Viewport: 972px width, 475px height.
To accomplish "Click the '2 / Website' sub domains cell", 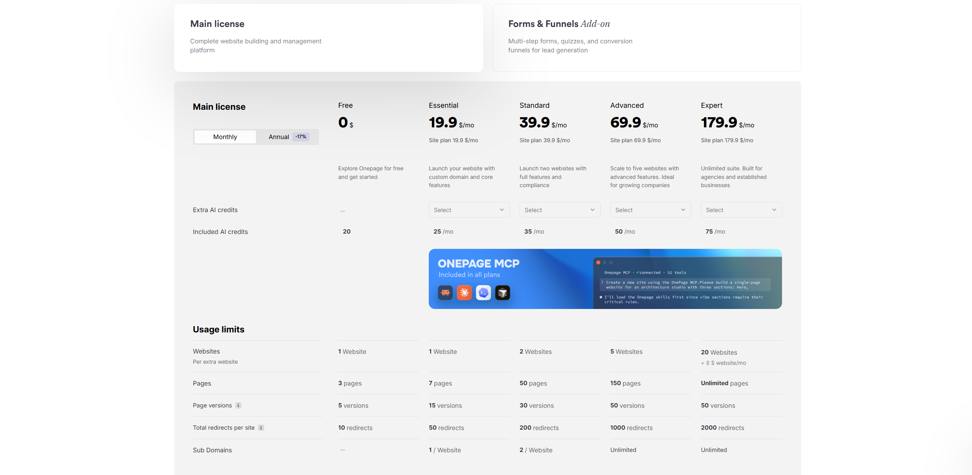I will click(536, 450).
